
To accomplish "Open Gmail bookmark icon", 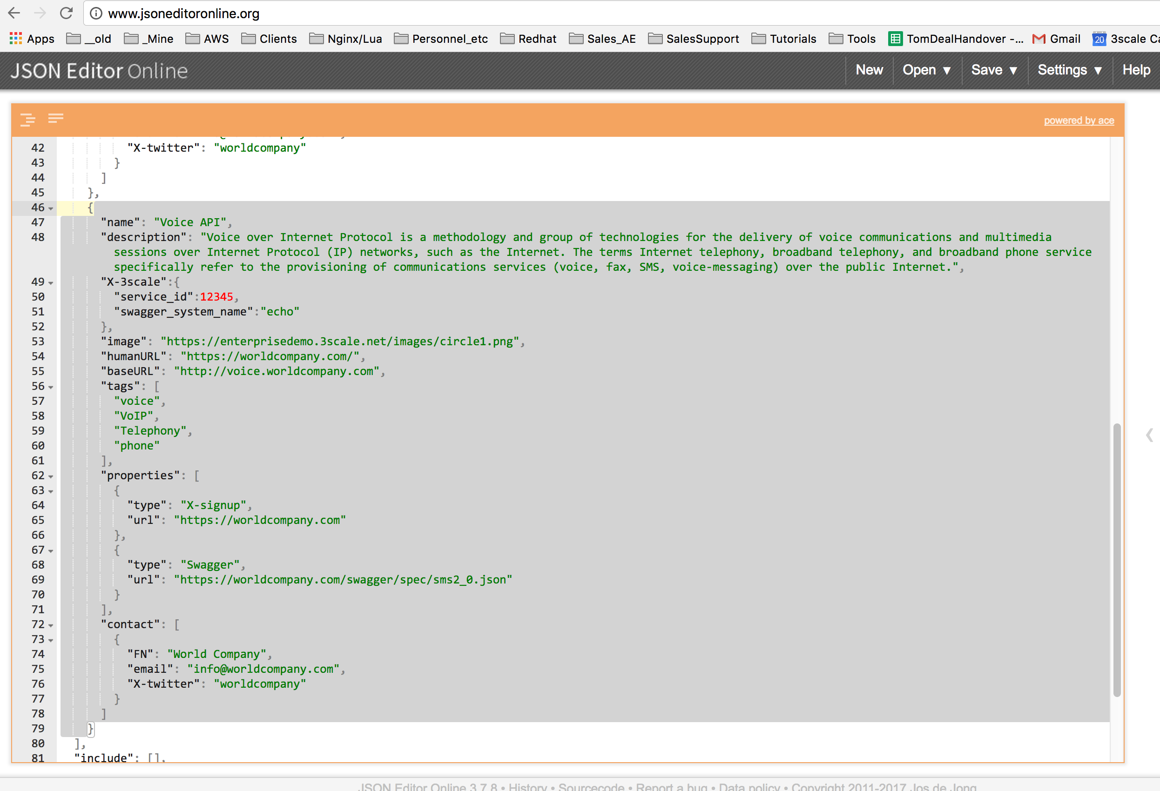I will pyautogui.click(x=1039, y=39).
